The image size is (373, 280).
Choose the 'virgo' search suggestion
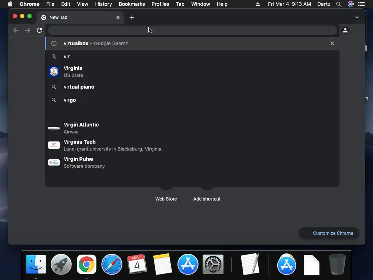[x=192, y=100]
